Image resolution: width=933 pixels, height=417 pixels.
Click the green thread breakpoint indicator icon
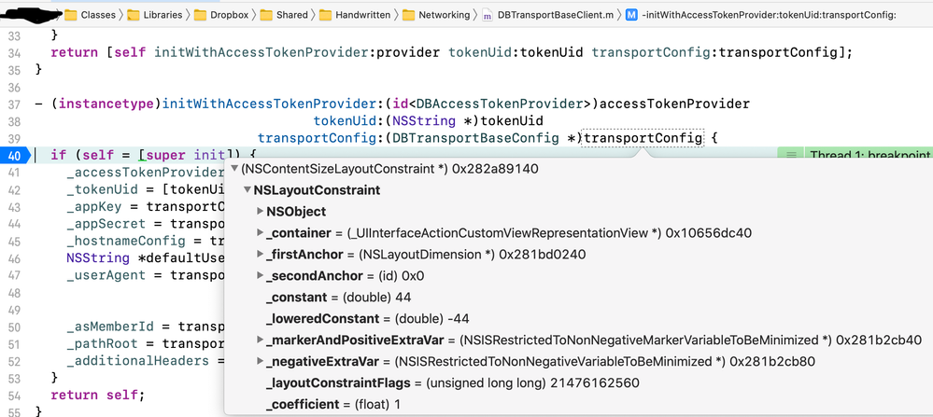click(790, 155)
